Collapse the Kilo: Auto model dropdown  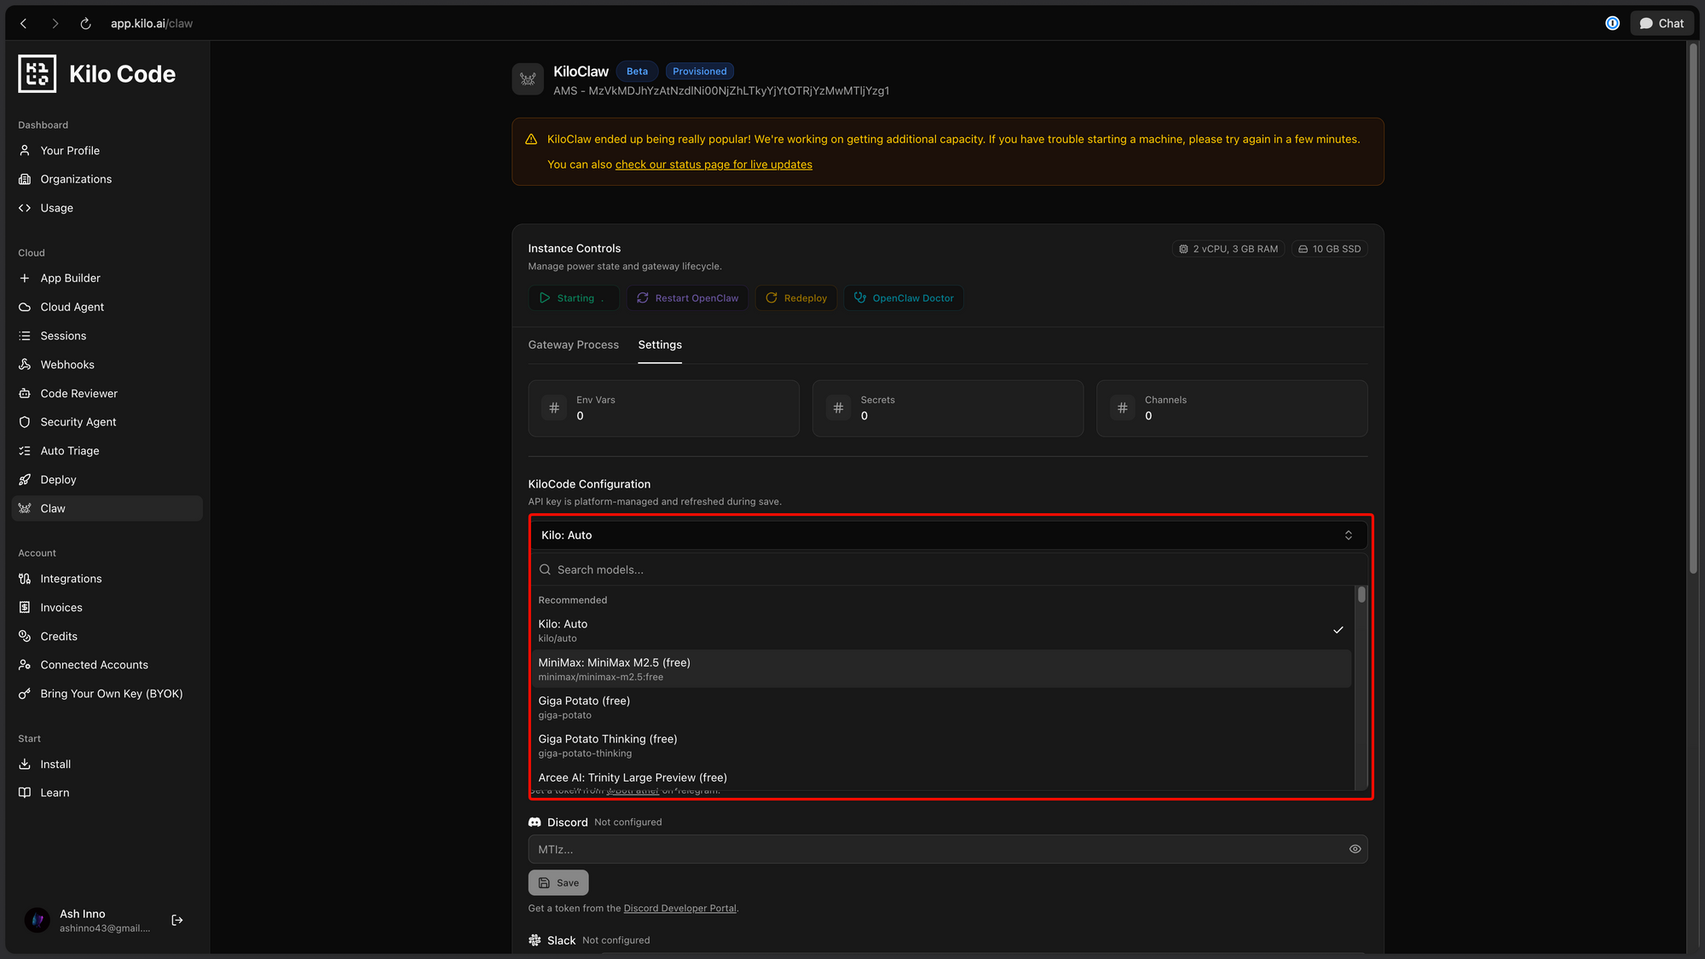coord(947,535)
